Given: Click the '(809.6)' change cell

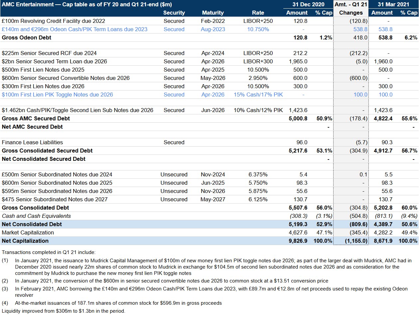Looking at the screenshot, I should point(359,224).
